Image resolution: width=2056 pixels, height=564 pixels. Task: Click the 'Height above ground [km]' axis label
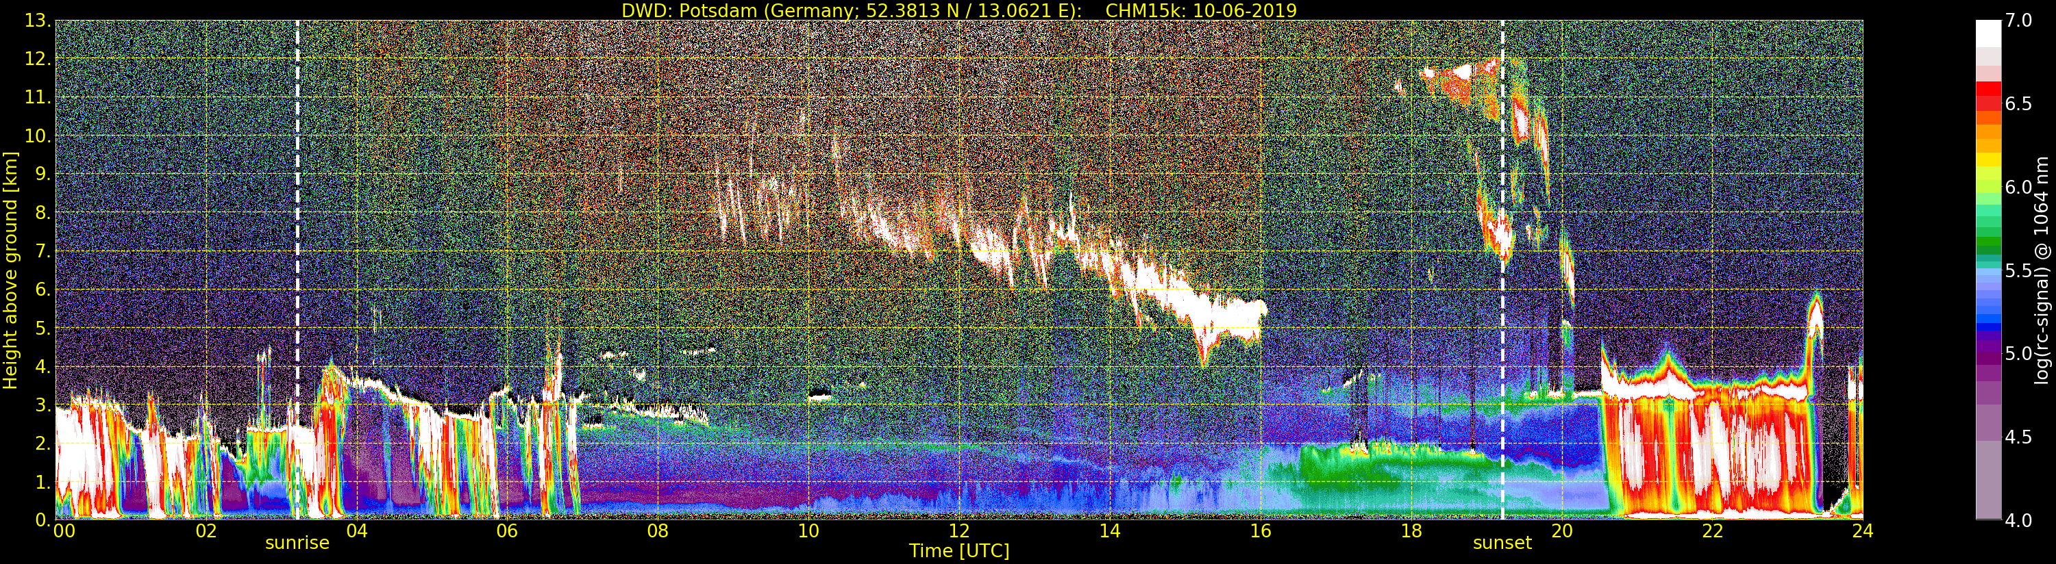(x=10, y=270)
